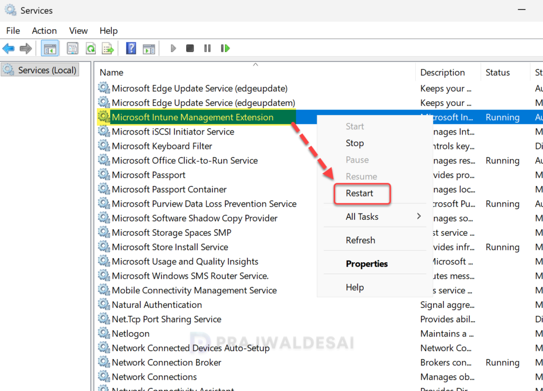
Task: Click the Export List toolbar icon
Action: click(x=108, y=48)
